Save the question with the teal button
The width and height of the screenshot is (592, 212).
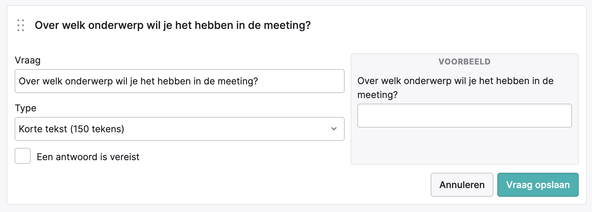(x=538, y=185)
